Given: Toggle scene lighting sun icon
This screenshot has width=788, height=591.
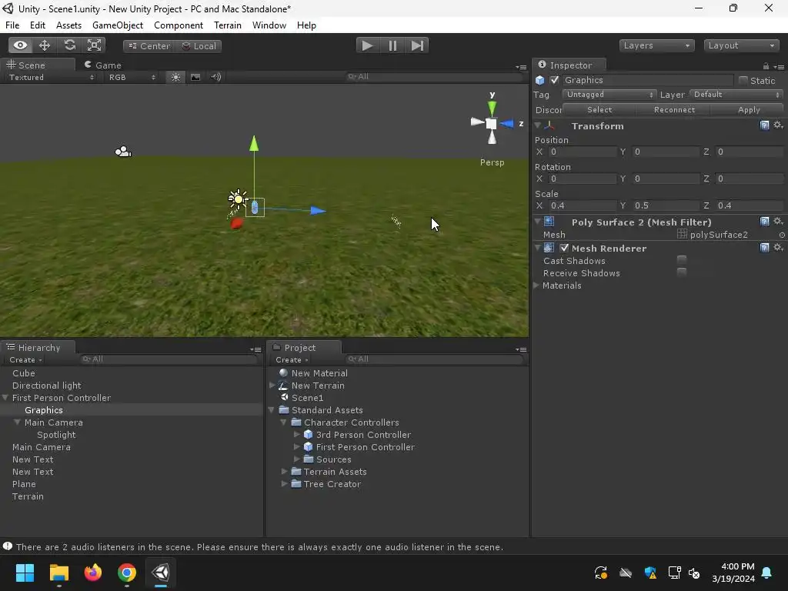Looking at the screenshot, I should point(176,77).
